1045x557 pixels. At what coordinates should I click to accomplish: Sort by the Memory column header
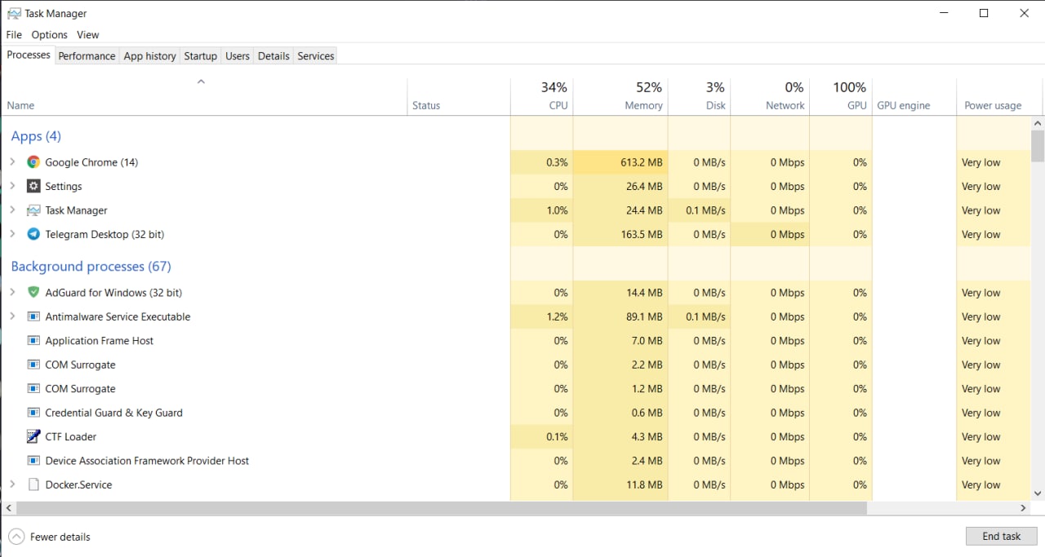[620, 97]
